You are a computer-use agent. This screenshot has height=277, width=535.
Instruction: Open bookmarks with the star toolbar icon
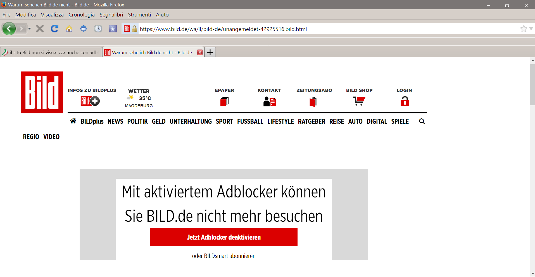[x=113, y=29]
